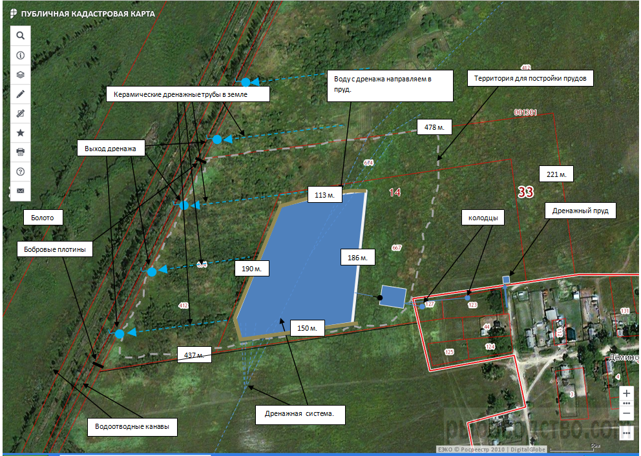Open favorites with the star icon
The height and width of the screenshot is (456, 641).
pyautogui.click(x=21, y=132)
